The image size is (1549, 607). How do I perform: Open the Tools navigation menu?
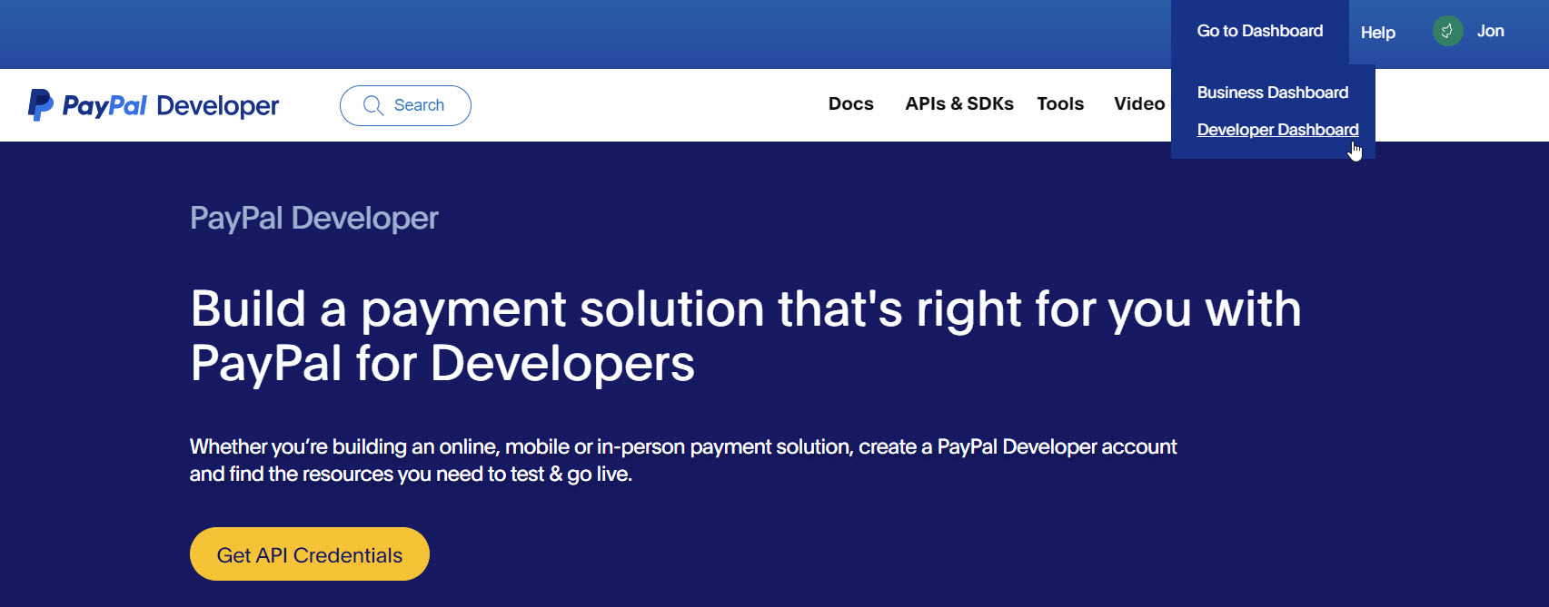[x=1060, y=104]
